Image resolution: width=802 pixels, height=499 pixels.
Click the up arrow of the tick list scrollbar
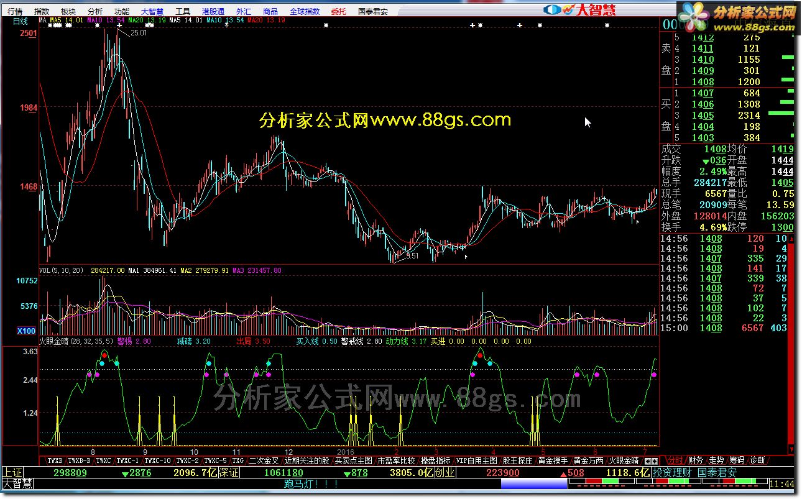point(792,239)
